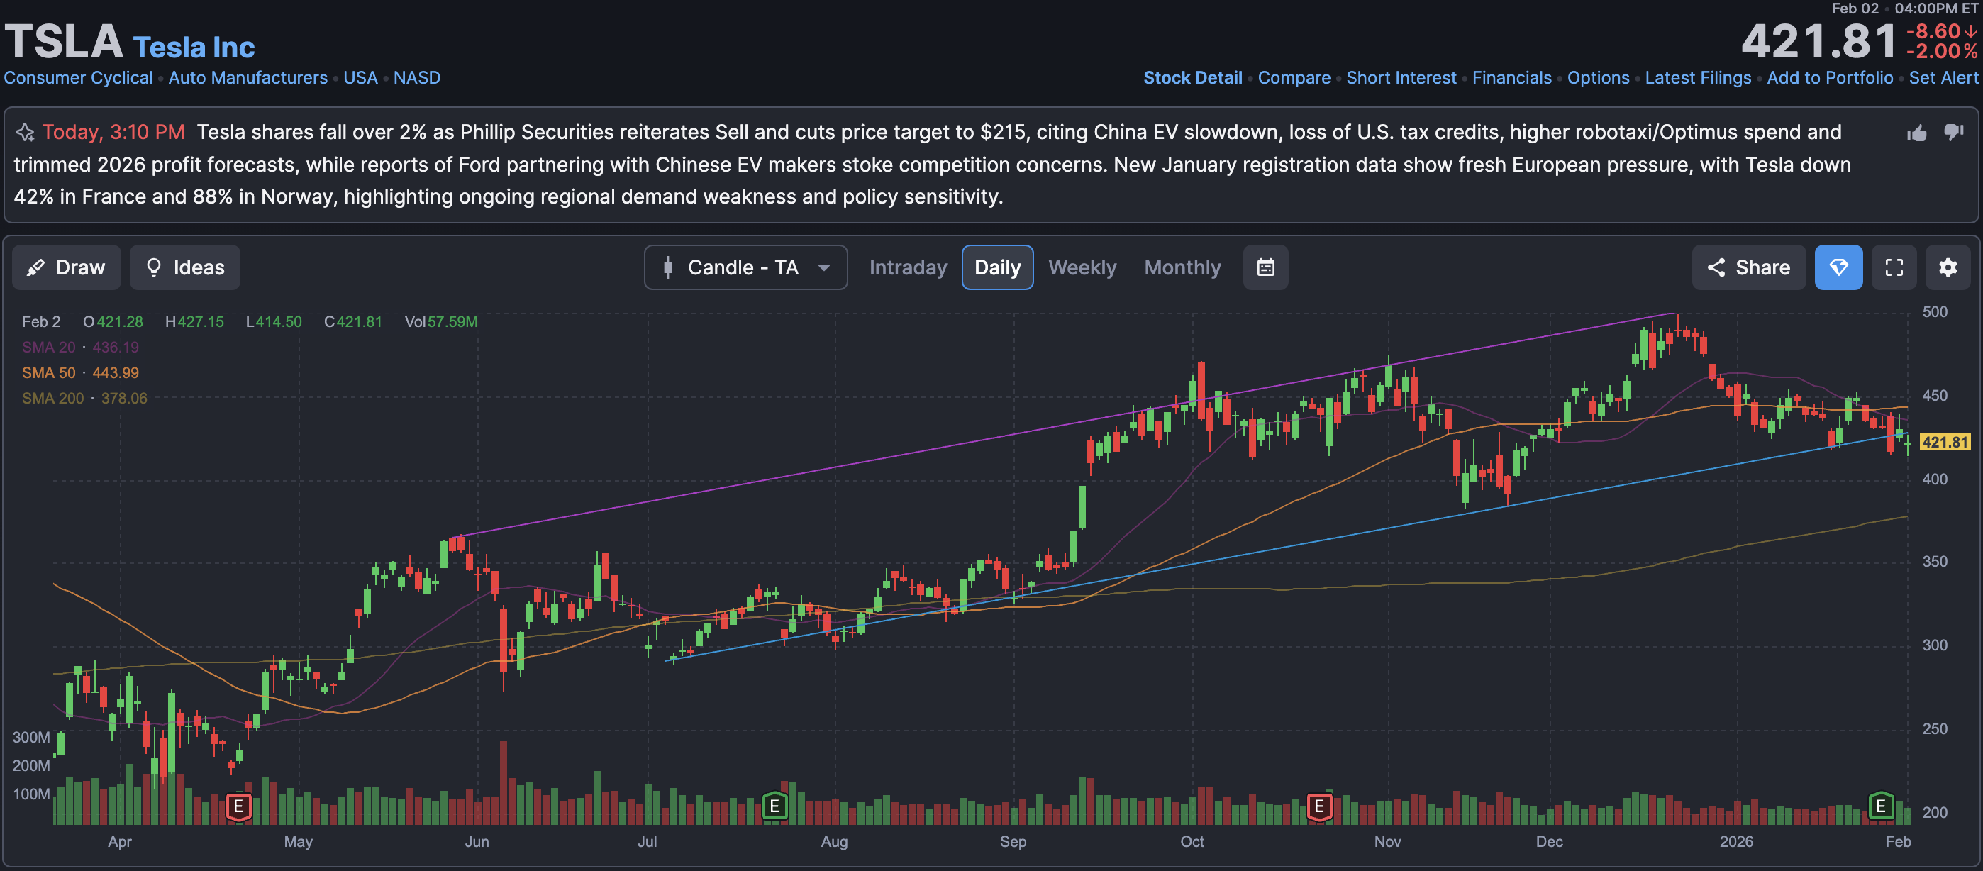Switch chart to Monthly timeframe

pos(1182,267)
